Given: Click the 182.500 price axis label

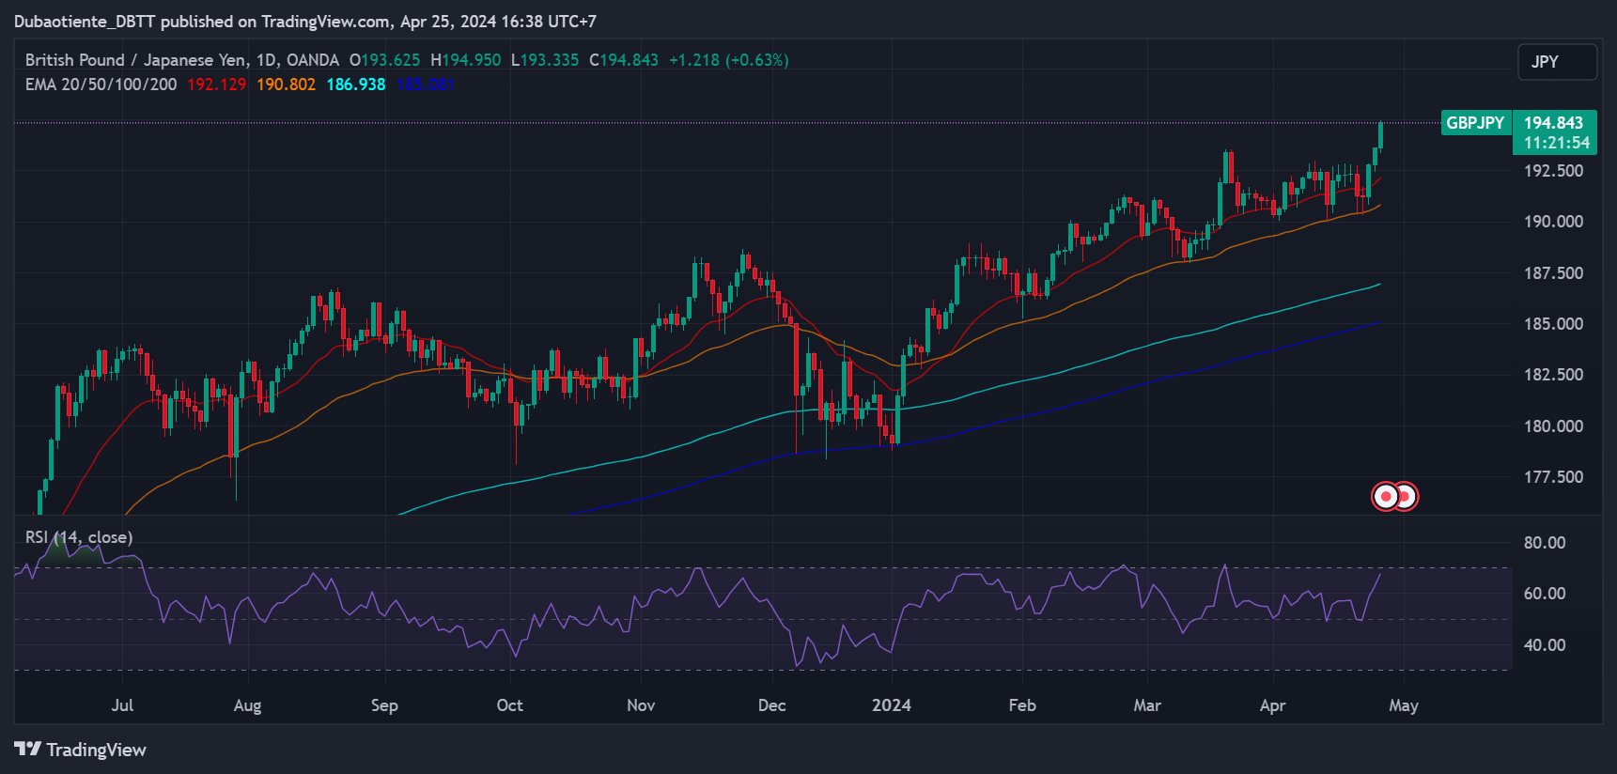Looking at the screenshot, I should tap(1553, 375).
